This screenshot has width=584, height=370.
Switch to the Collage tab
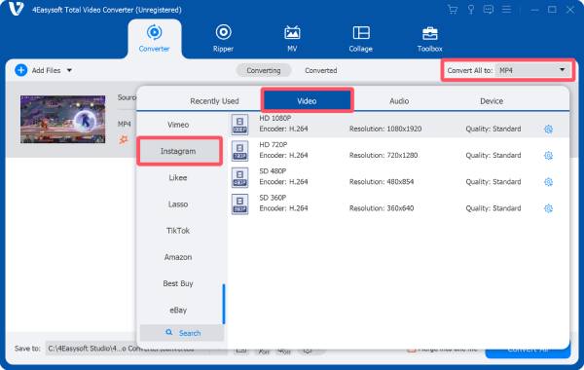click(x=360, y=39)
